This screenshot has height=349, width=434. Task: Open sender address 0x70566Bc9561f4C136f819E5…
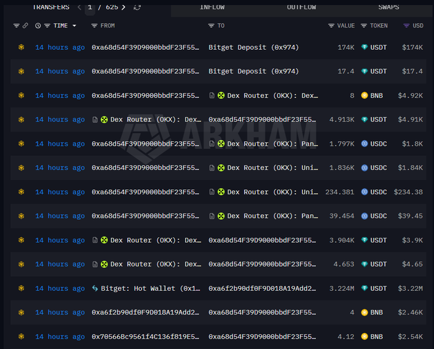click(146, 337)
